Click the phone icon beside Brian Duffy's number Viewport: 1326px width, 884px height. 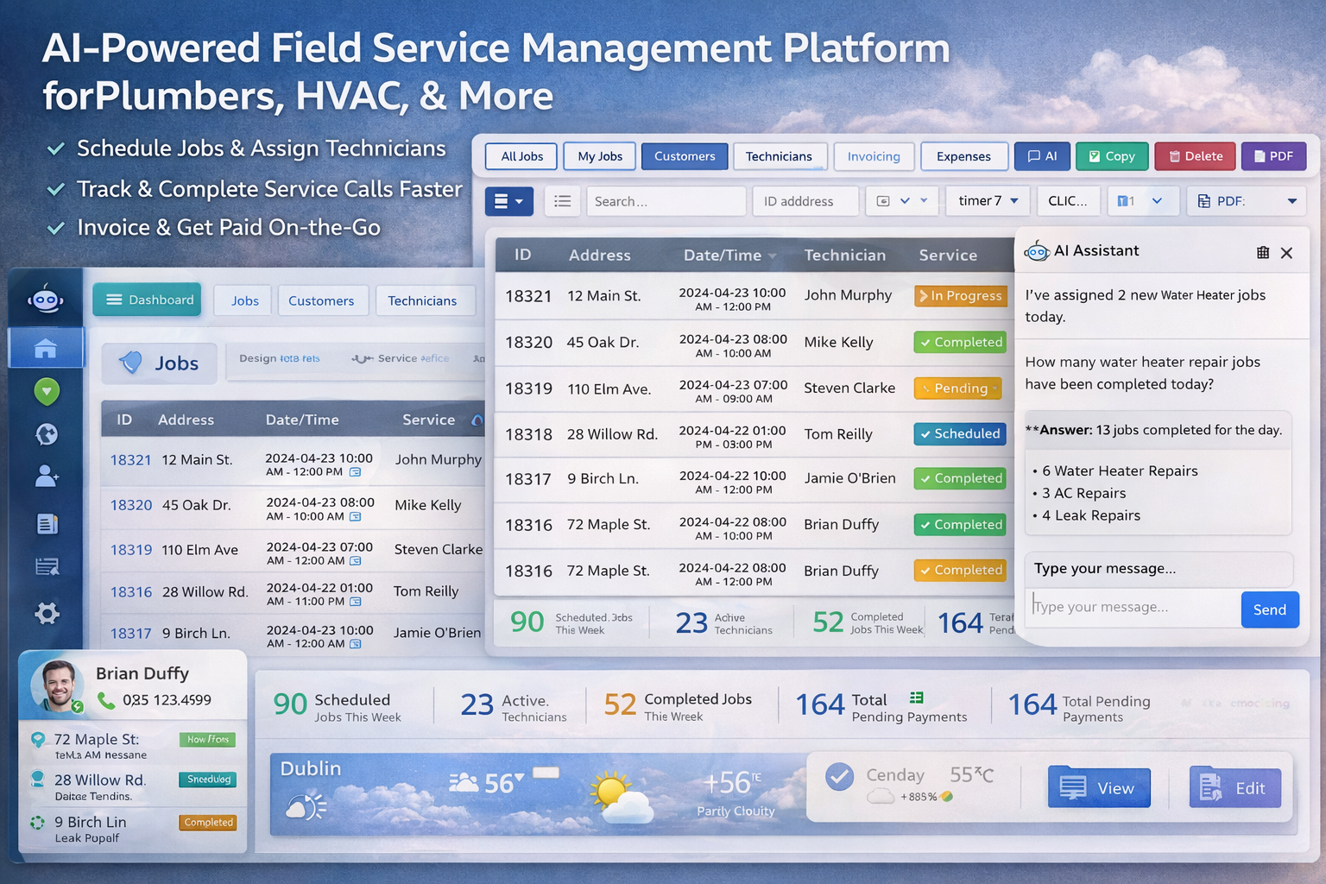[x=106, y=700]
